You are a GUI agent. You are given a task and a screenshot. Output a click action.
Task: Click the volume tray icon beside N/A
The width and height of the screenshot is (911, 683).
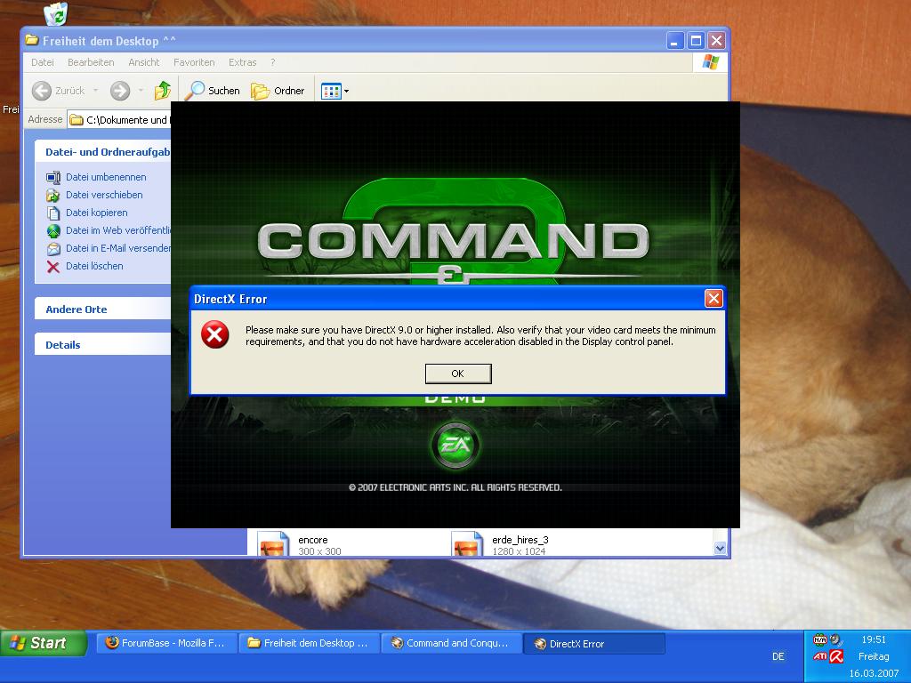coord(835,639)
